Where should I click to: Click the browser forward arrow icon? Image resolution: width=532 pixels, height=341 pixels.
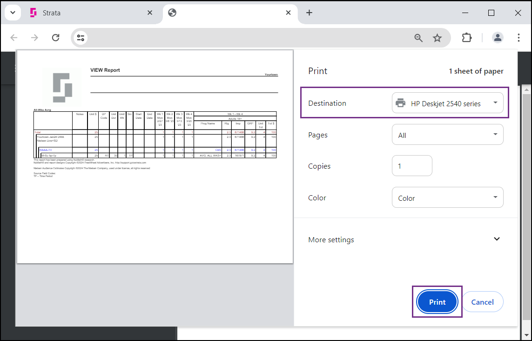coord(34,37)
